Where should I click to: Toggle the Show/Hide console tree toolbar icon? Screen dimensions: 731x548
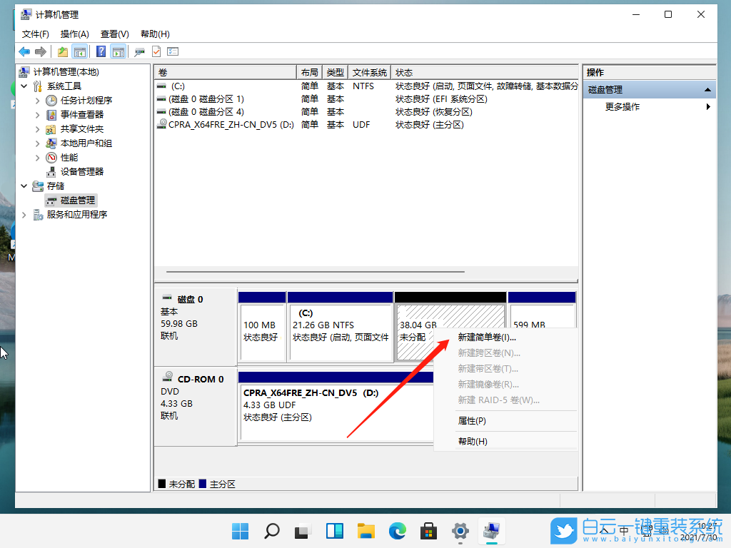(x=79, y=51)
